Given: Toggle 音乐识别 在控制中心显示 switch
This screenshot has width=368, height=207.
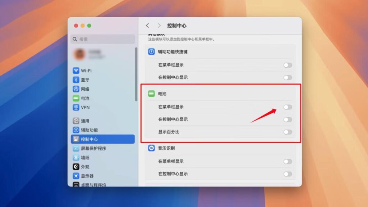Looking at the screenshot, I should tap(287, 174).
